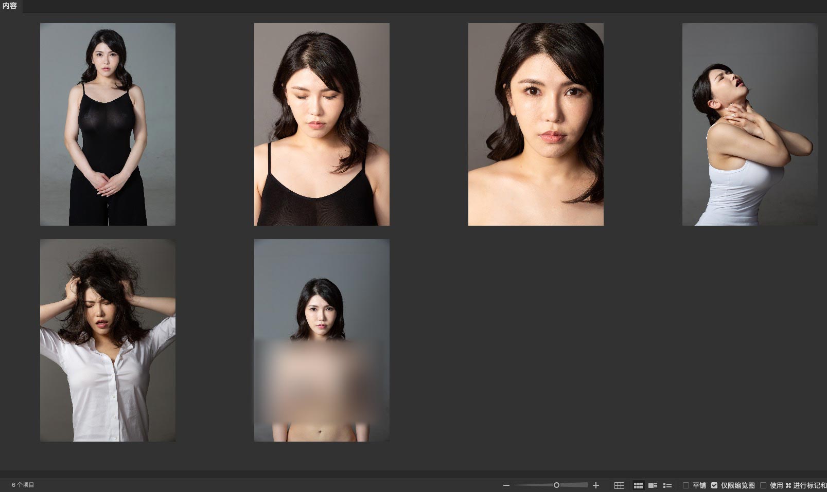
Task: Switch to thumbnails view icon
Action: 638,485
